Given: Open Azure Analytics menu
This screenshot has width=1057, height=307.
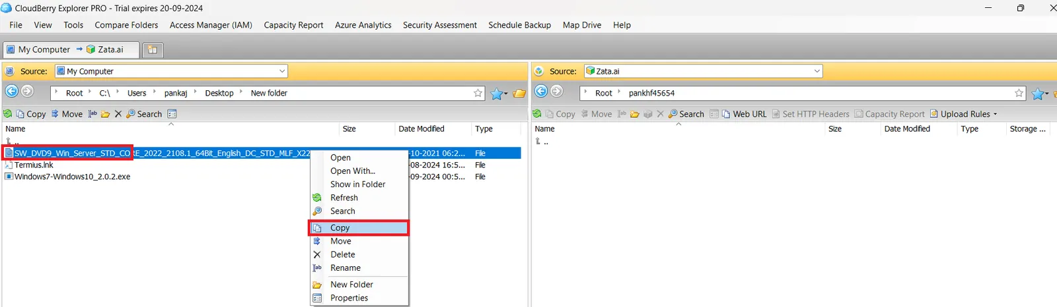Looking at the screenshot, I should [363, 25].
